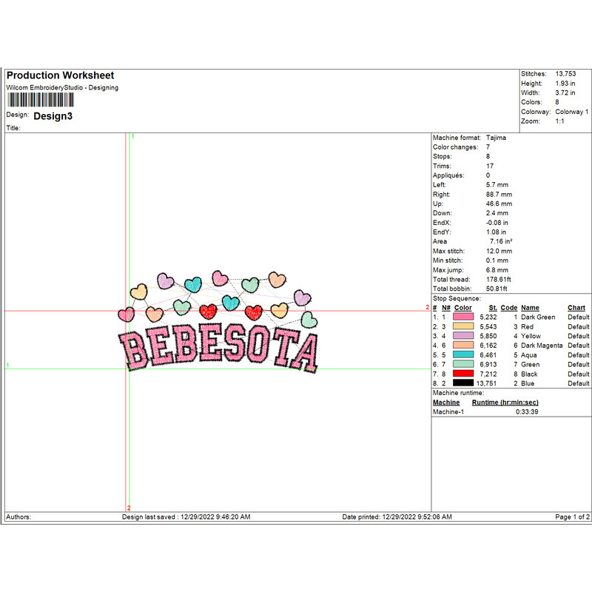Screen dimensions: 592x592
Task: Click the Color column header
Action: coord(462,308)
